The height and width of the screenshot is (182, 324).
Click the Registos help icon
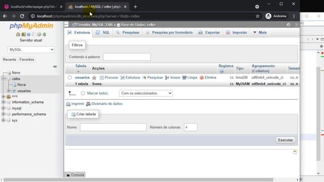pyautogui.click(x=222, y=71)
